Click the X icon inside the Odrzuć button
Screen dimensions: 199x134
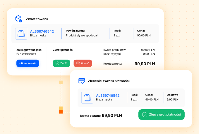pyautogui.click(x=78, y=63)
